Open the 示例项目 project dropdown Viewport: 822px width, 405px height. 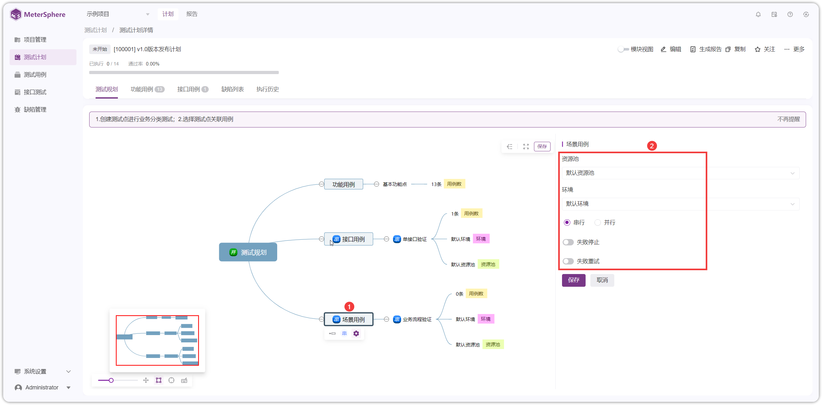click(x=118, y=14)
